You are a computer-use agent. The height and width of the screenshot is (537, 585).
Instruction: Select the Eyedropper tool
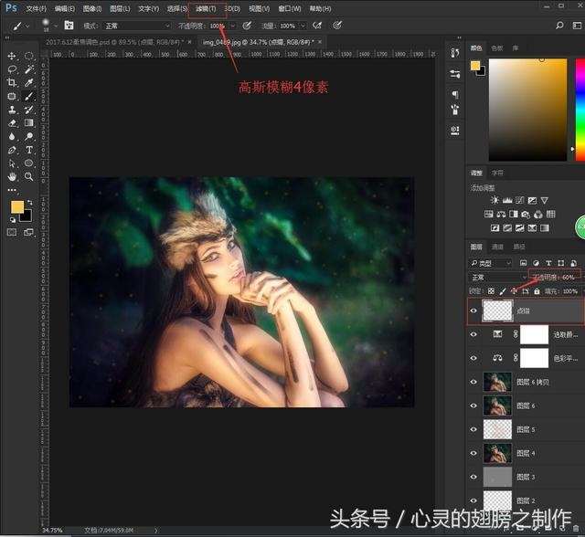[28, 83]
